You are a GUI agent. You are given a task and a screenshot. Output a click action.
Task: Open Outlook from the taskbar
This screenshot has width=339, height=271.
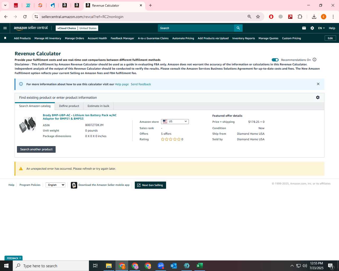click(x=174, y=266)
